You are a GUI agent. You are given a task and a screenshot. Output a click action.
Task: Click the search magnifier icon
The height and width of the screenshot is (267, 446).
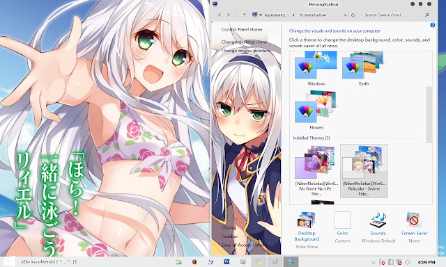pyautogui.click(x=426, y=15)
